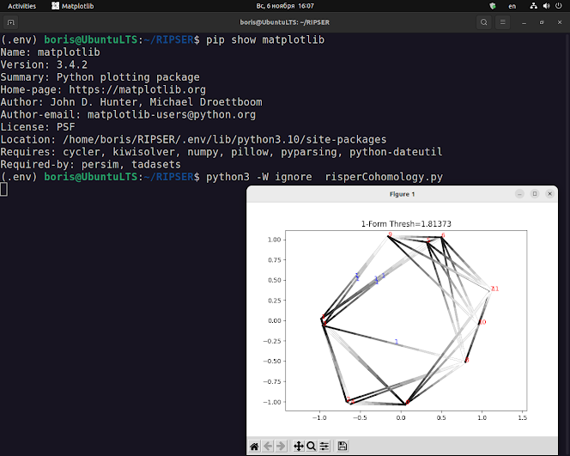Click the 'Figure 1' window title
The image size is (570, 456).
click(x=402, y=194)
